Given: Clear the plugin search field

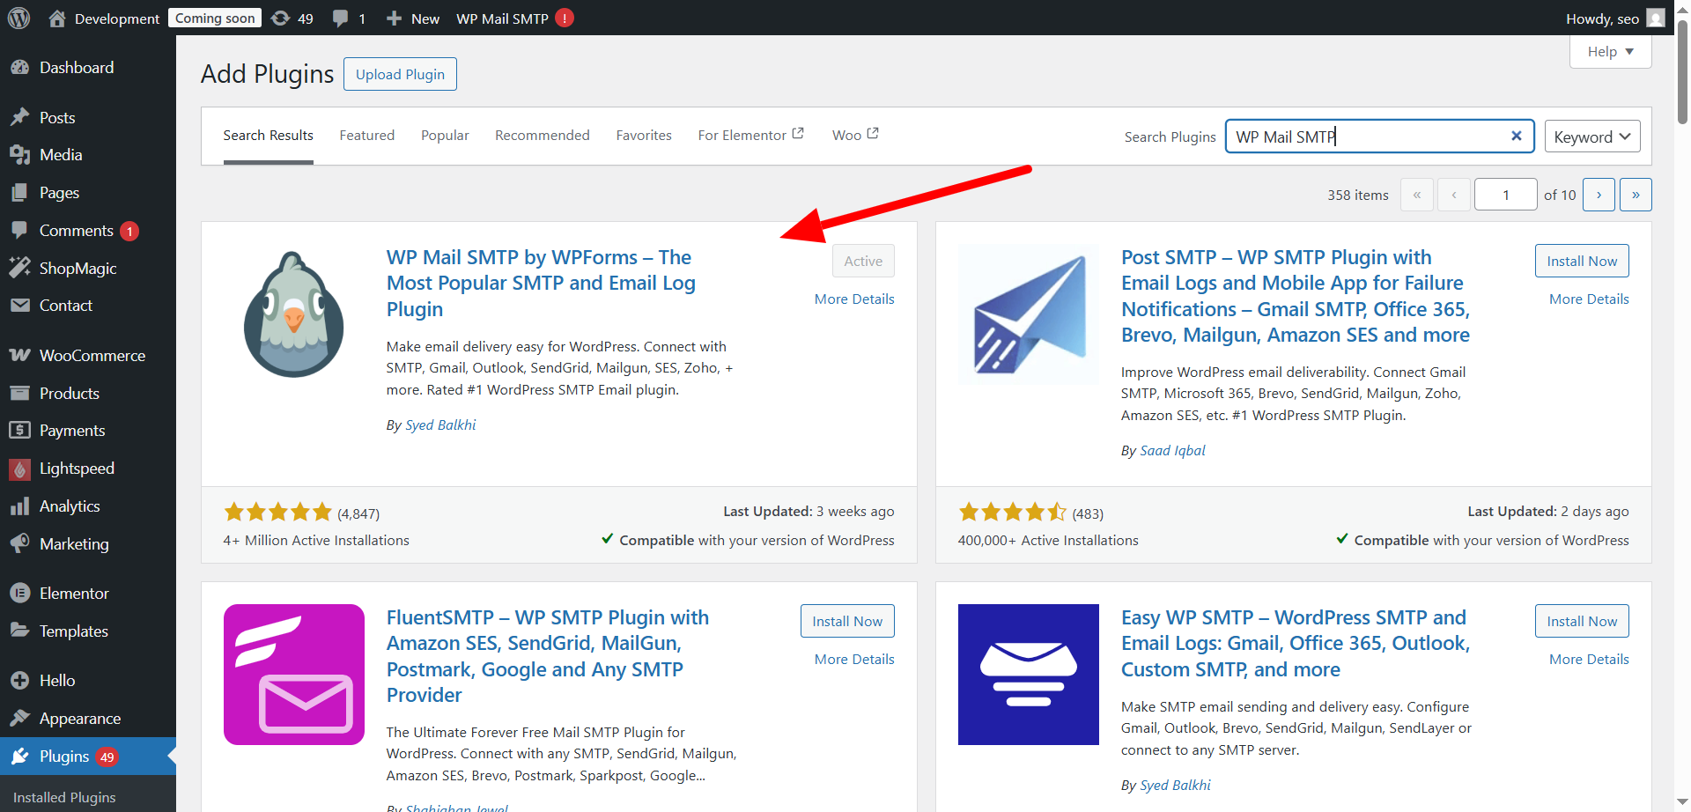Looking at the screenshot, I should click(1517, 136).
